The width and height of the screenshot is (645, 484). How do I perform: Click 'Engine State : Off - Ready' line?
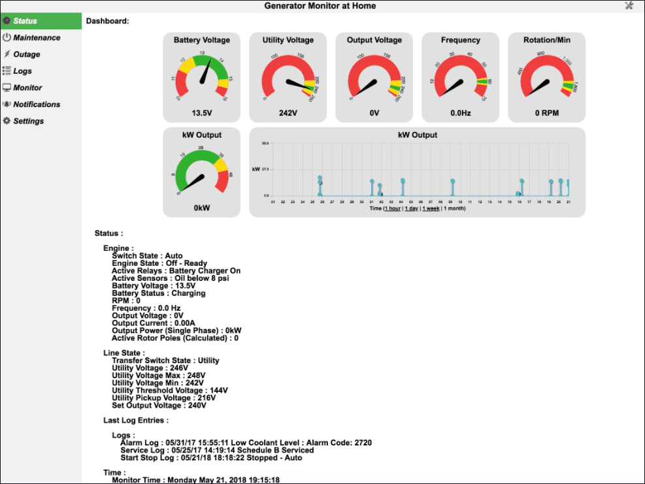tap(159, 263)
